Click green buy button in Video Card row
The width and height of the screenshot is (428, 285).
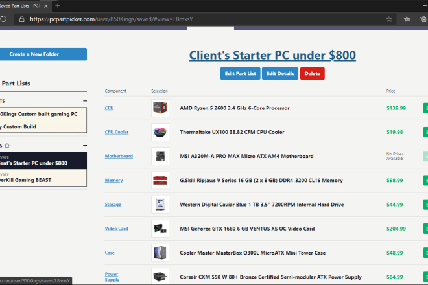[x=425, y=229]
